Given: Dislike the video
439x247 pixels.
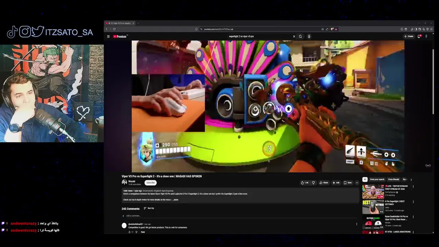Looking at the screenshot, I should (x=313, y=183).
